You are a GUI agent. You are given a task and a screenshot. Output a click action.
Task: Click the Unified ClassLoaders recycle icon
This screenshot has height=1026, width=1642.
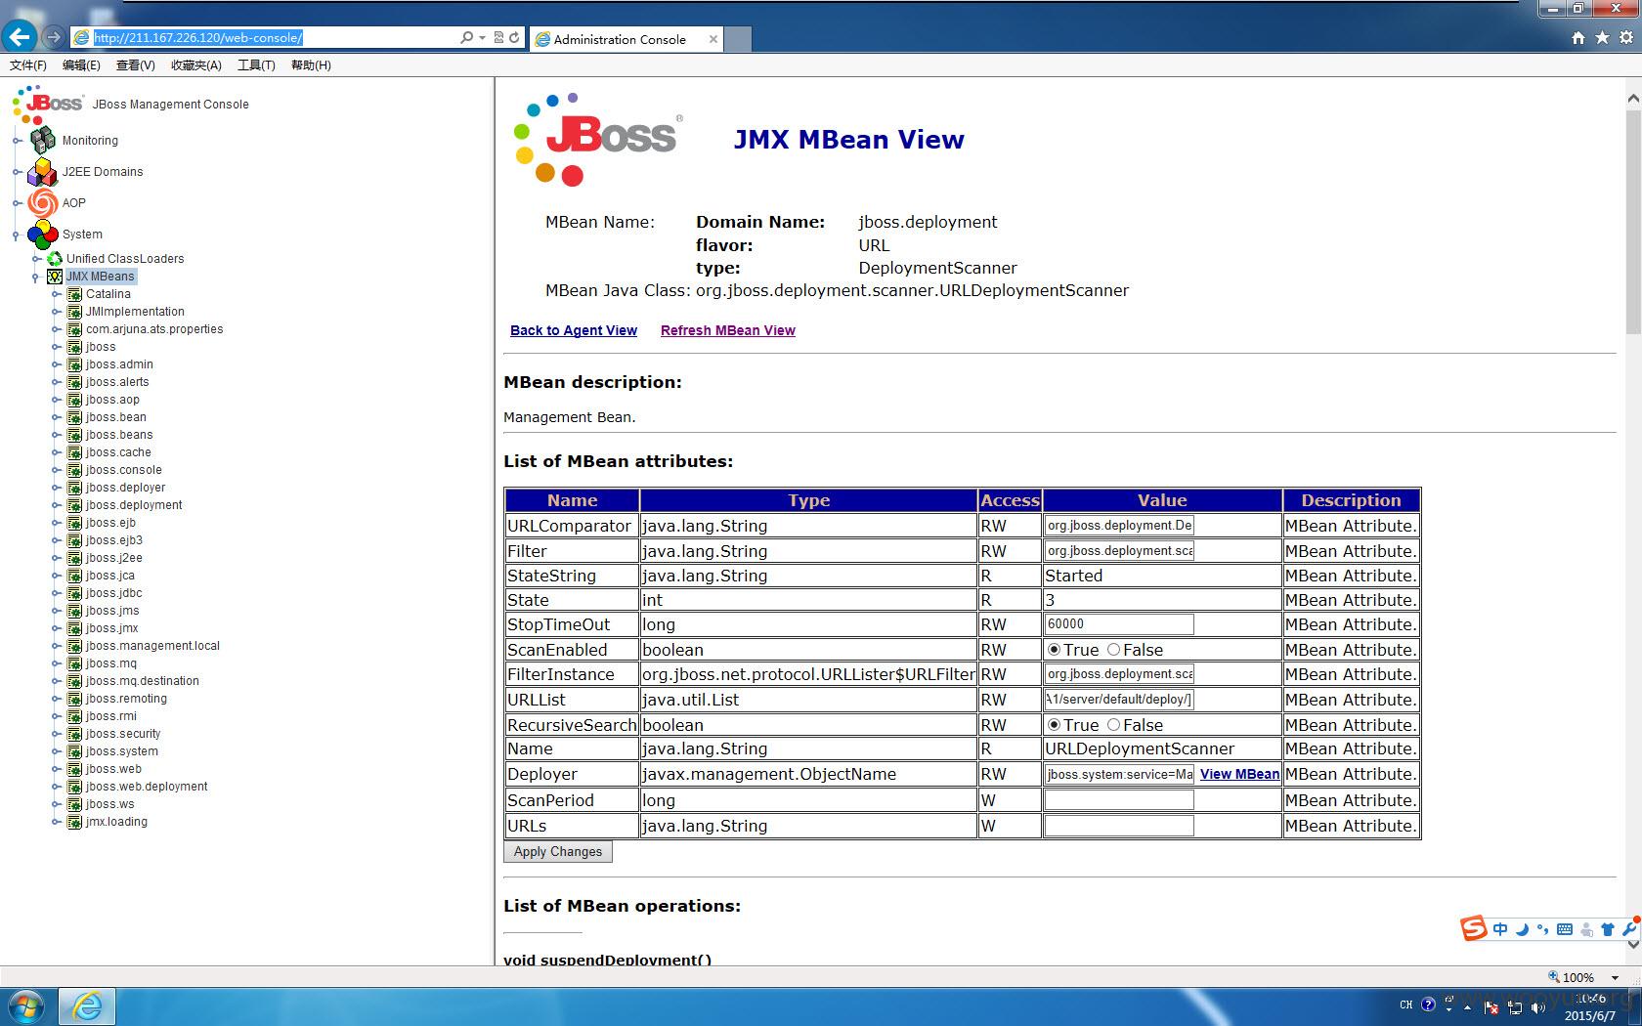pyautogui.click(x=56, y=259)
